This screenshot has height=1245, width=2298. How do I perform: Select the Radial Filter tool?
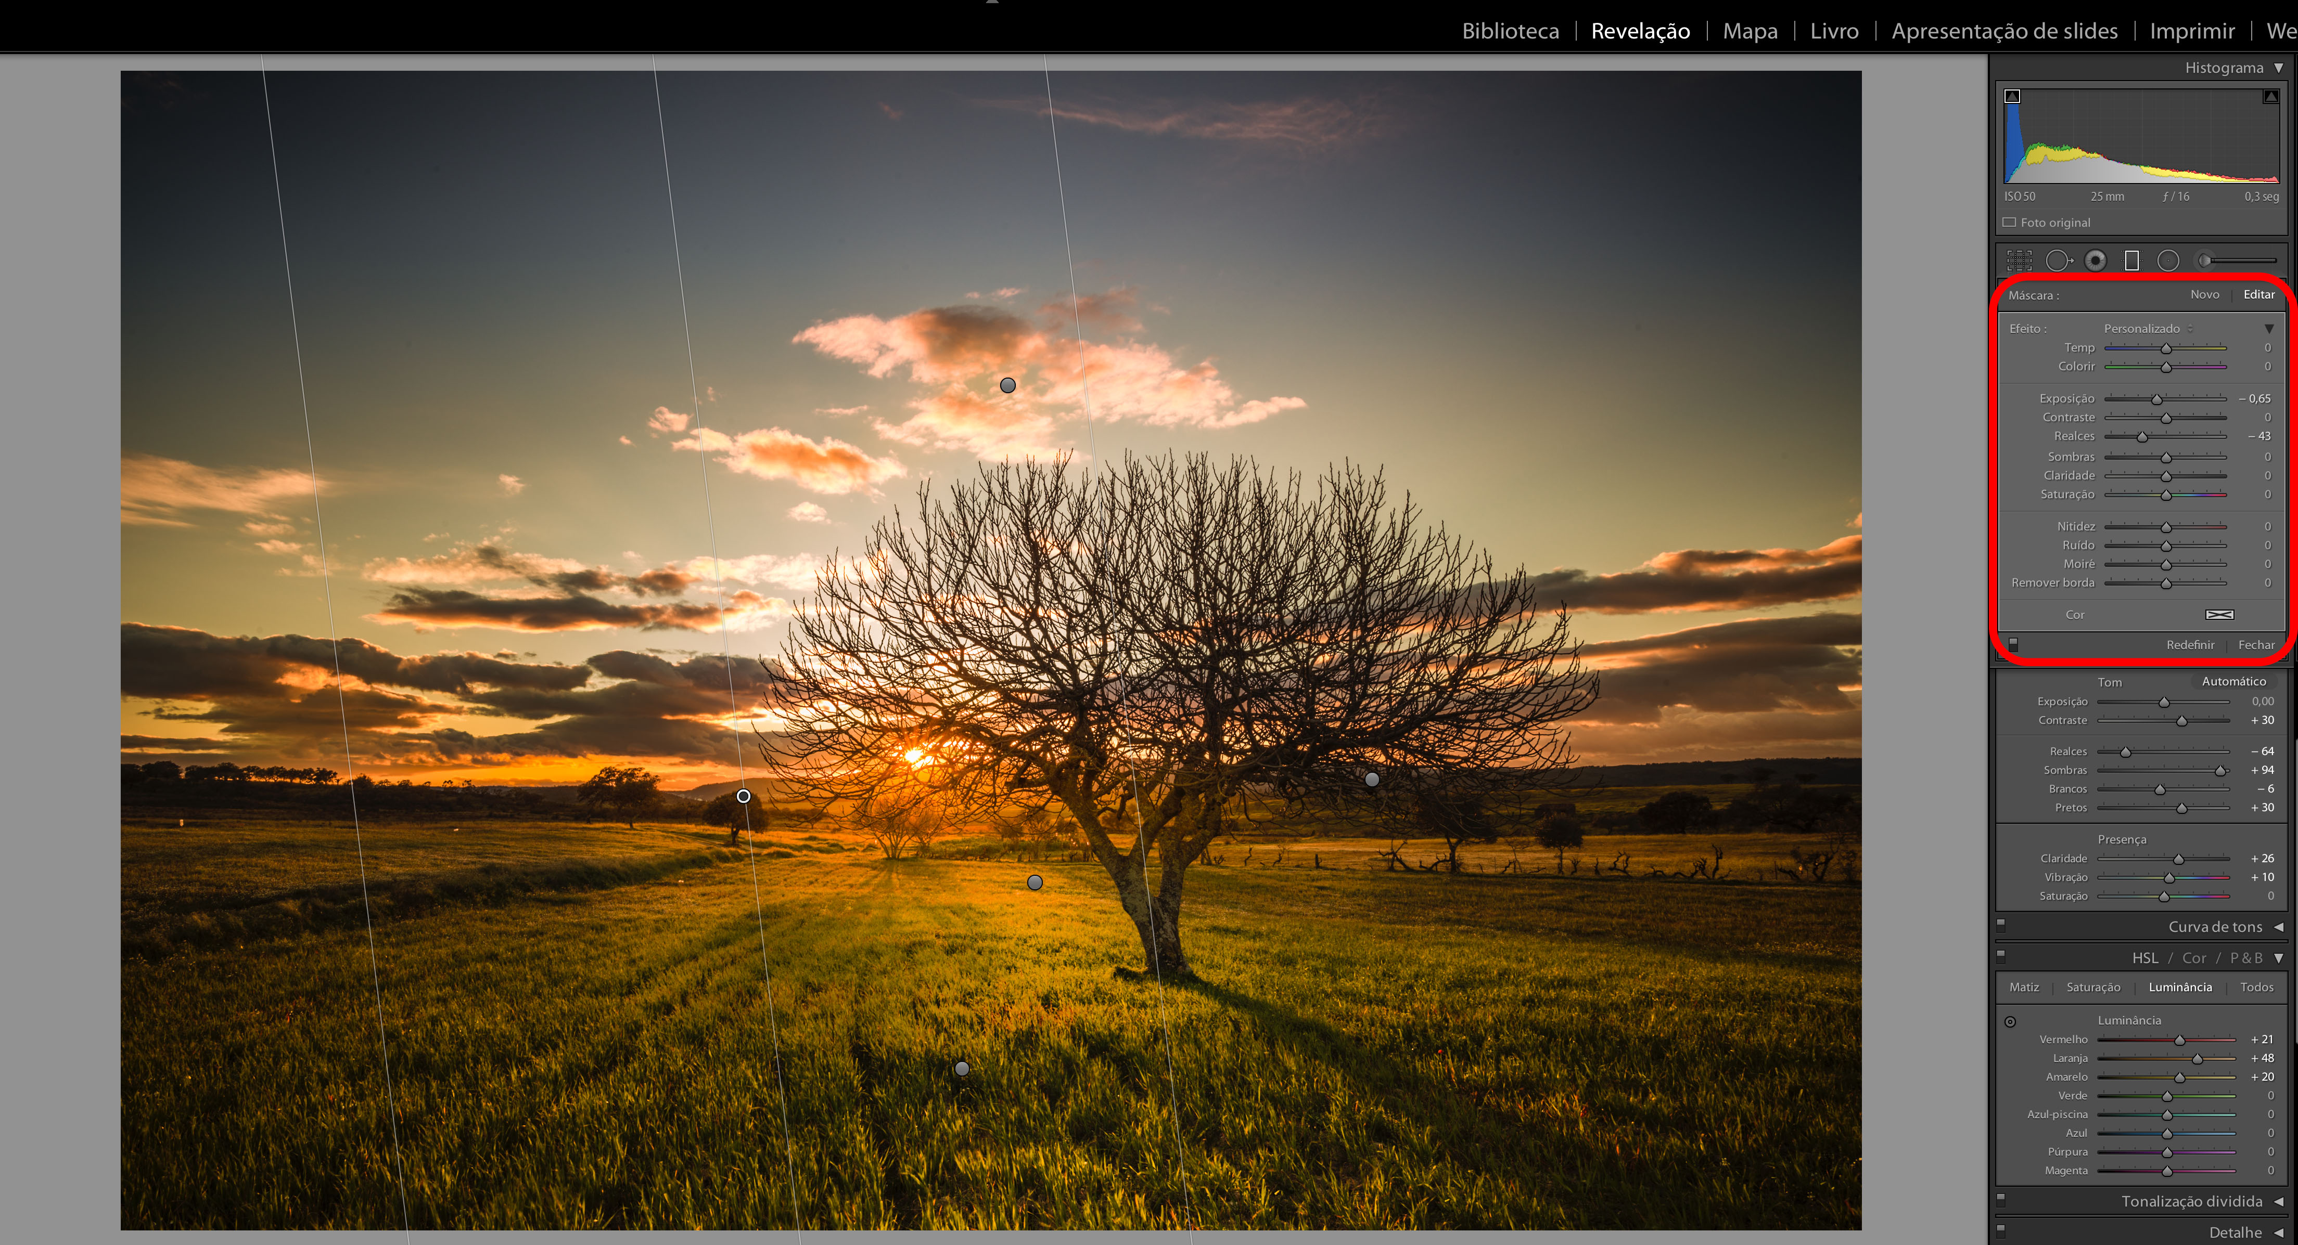(x=2168, y=261)
